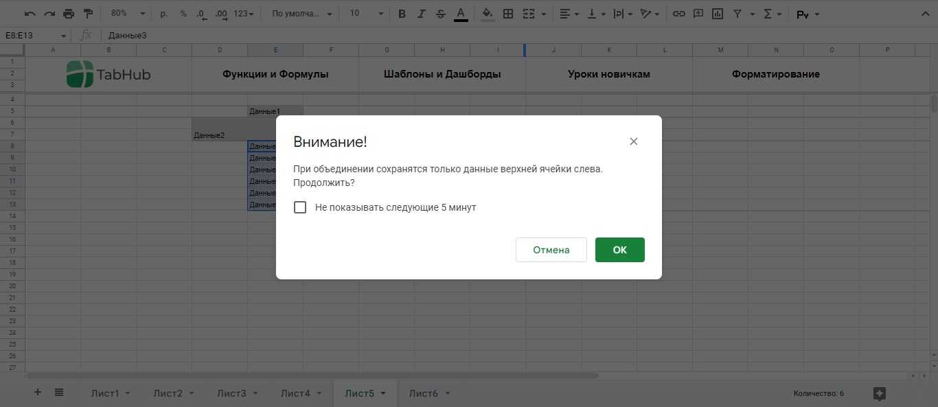Click the insert link icon
938x407 pixels.
pyautogui.click(x=678, y=14)
